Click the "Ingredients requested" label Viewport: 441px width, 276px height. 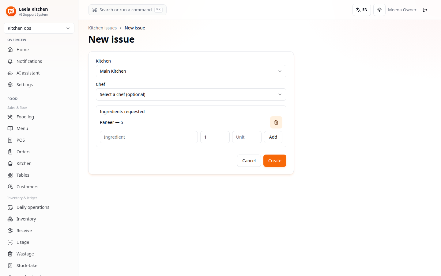(122, 112)
